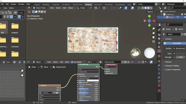Switch to the Animation workspace tab
This screenshot has width=186, height=104.
coord(98,5)
